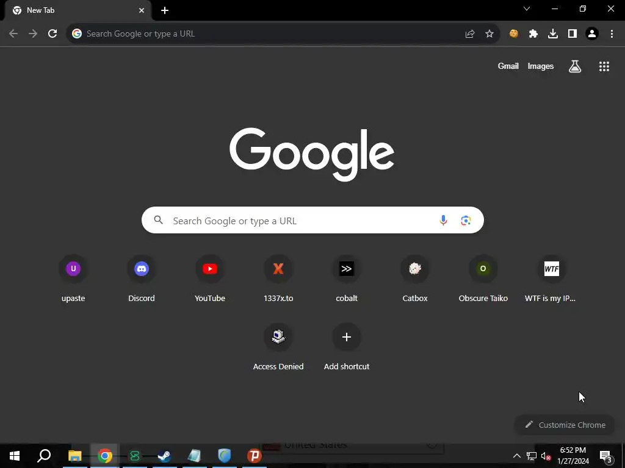Click the Chrome taskbar icon
The width and height of the screenshot is (625, 468).
pyautogui.click(x=105, y=456)
